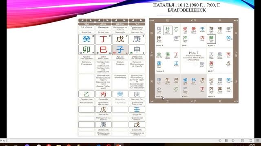Click the PowerPoint button on the taskbar
The width and height of the screenshot is (261, 146).
pyautogui.click(x=119, y=145)
